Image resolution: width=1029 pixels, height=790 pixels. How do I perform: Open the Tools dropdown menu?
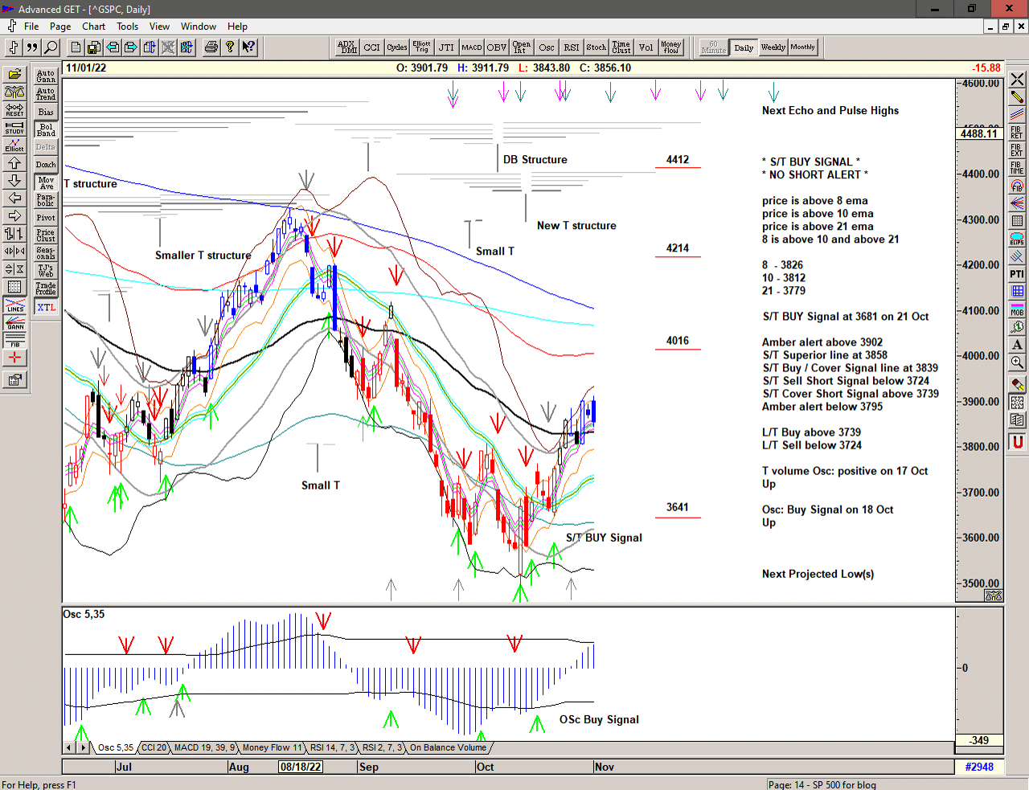click(127, 27)
